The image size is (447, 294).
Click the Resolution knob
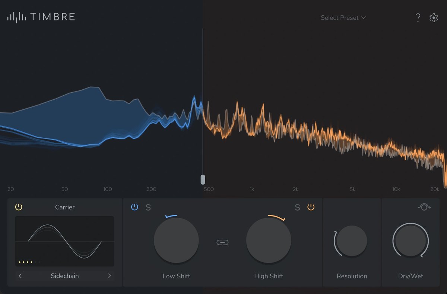[x=352, y=241]
